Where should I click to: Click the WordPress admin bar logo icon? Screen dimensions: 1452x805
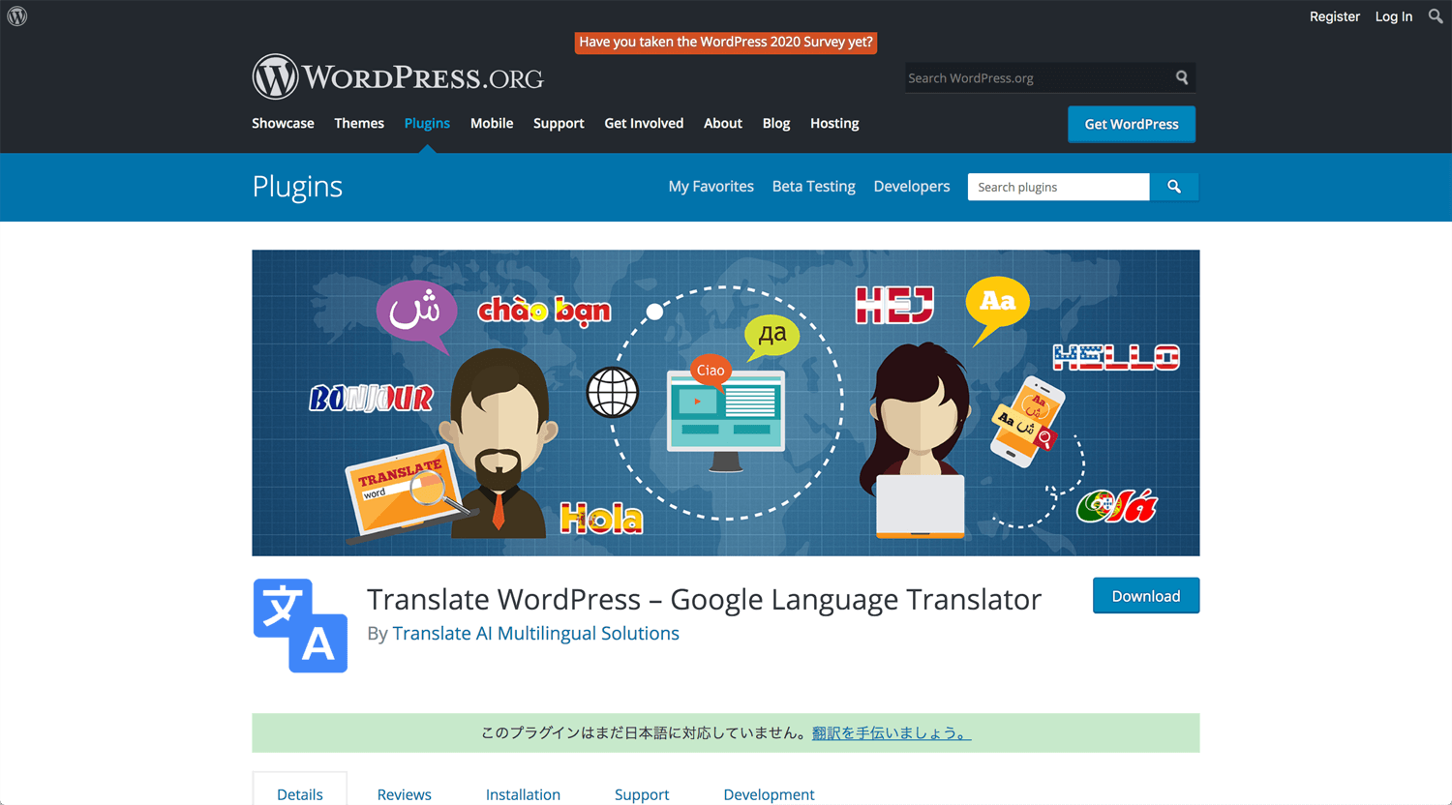[x=17, y=16]
